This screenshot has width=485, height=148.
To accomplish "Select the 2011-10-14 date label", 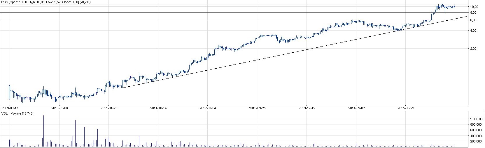I will point(158,108).
